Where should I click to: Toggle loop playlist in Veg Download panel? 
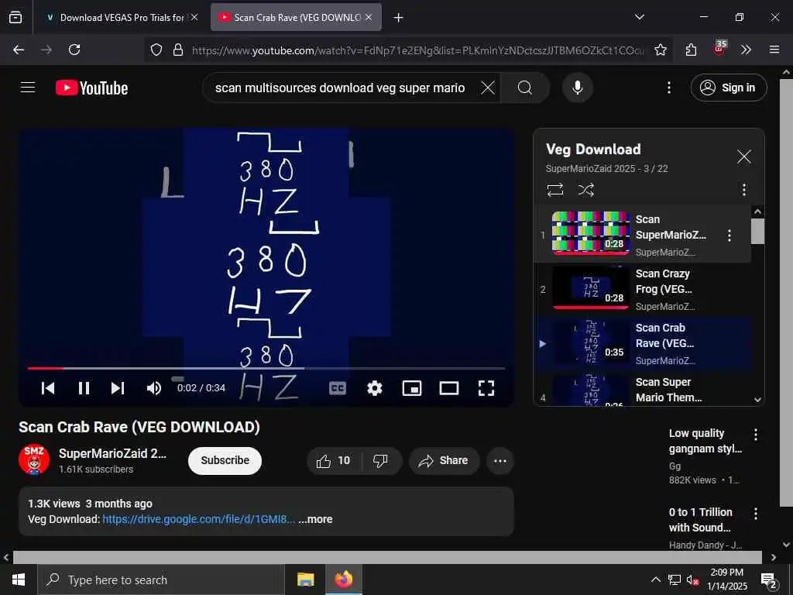click(x=554, y=190)
